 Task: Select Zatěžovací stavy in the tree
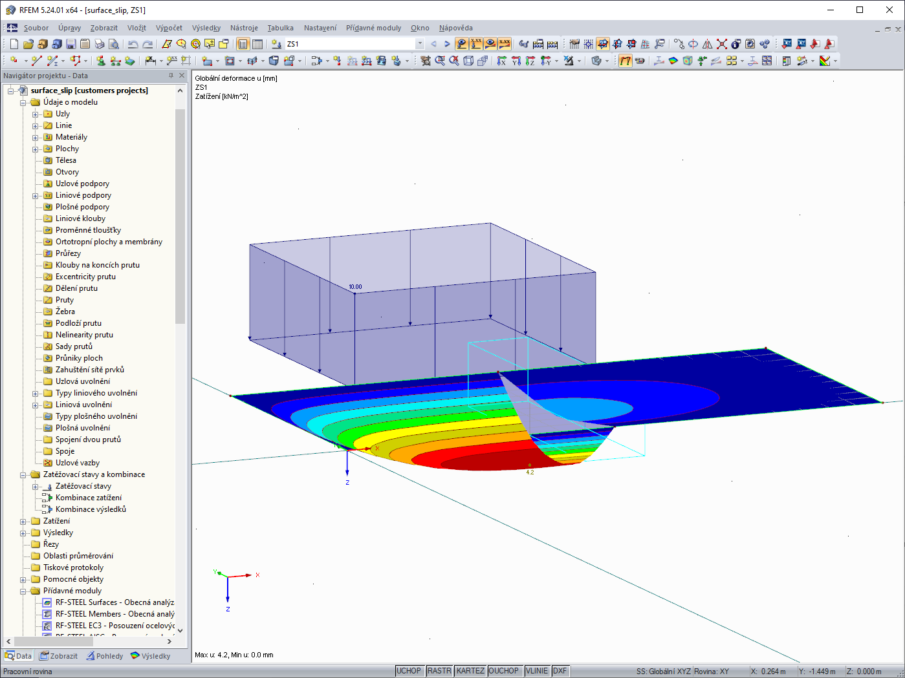(x=83, y=486)
